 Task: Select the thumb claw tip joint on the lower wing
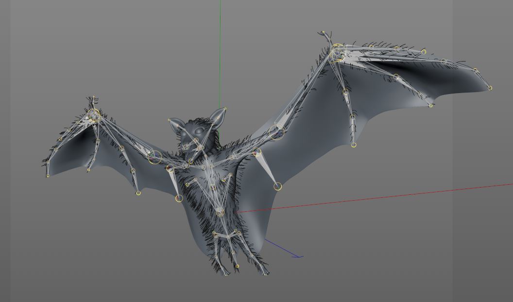(x=94, y=96)
